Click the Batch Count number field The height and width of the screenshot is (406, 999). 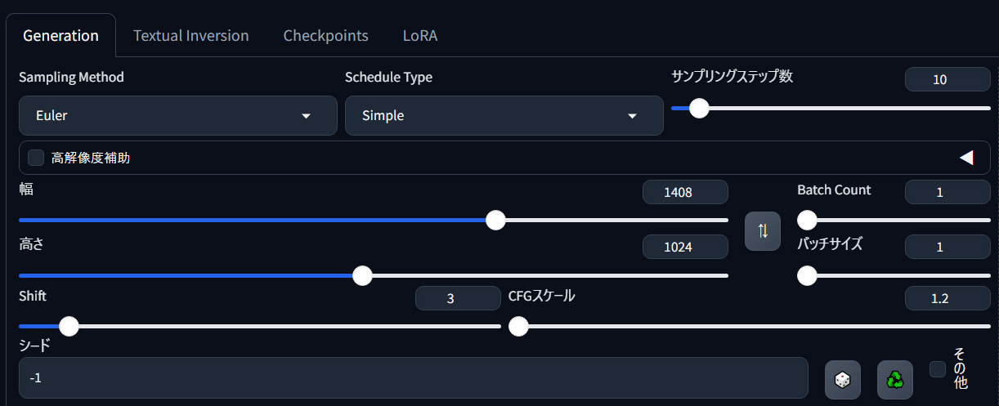pyautogui.click(x=947, y=192)
